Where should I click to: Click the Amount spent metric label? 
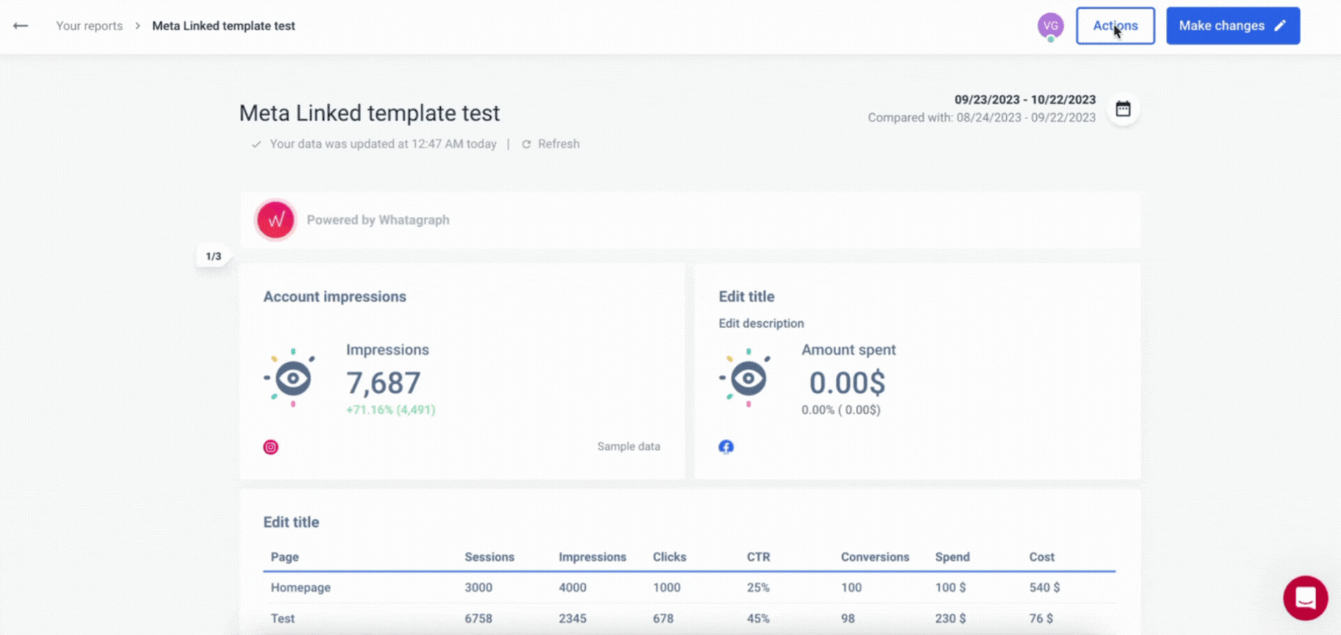point(849,351)
